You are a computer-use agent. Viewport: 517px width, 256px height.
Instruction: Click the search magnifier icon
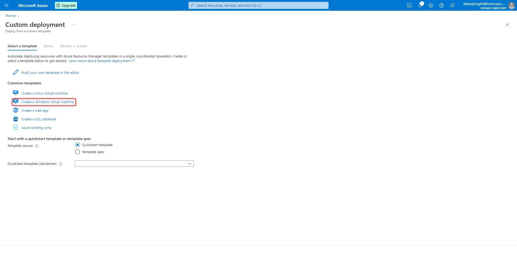192,5
